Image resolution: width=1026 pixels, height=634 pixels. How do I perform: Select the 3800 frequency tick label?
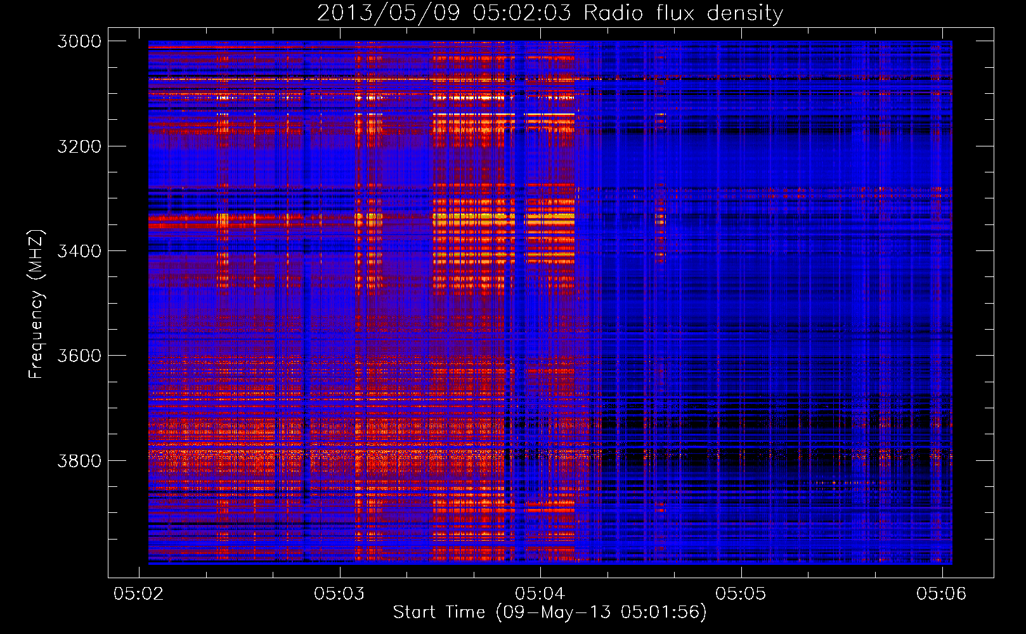(79, 460)
